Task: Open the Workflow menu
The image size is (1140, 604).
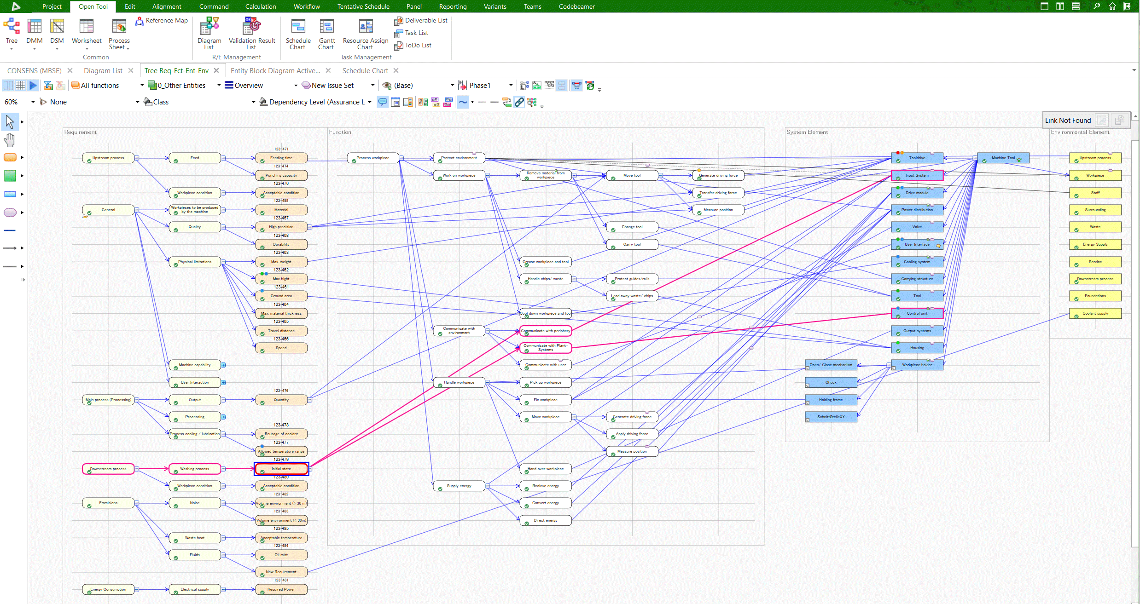Action: point(306,6)
